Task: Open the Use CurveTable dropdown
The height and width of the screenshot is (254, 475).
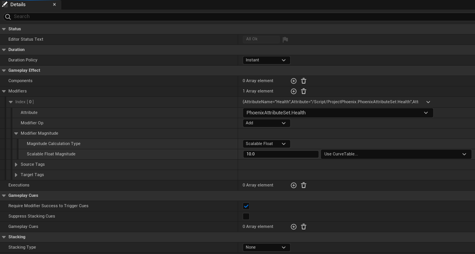Action: click(396, 154)
